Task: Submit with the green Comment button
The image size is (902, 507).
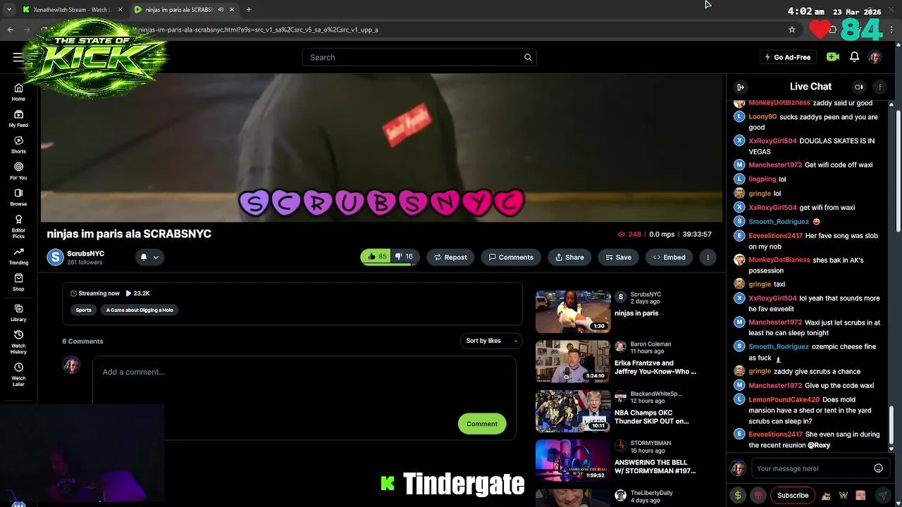Action: pyautogui.click(x=482, y=424)
